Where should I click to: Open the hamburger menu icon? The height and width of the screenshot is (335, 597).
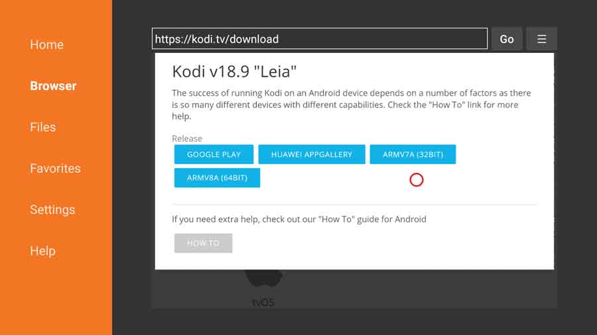pos(541,39)
